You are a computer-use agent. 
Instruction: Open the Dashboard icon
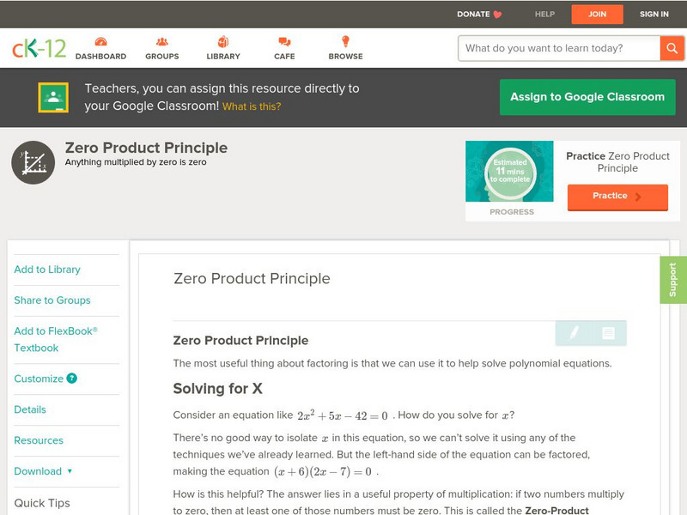100,42
